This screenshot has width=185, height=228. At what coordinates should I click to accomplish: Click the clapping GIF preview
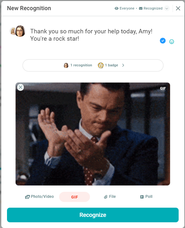(x=93, y=134)
